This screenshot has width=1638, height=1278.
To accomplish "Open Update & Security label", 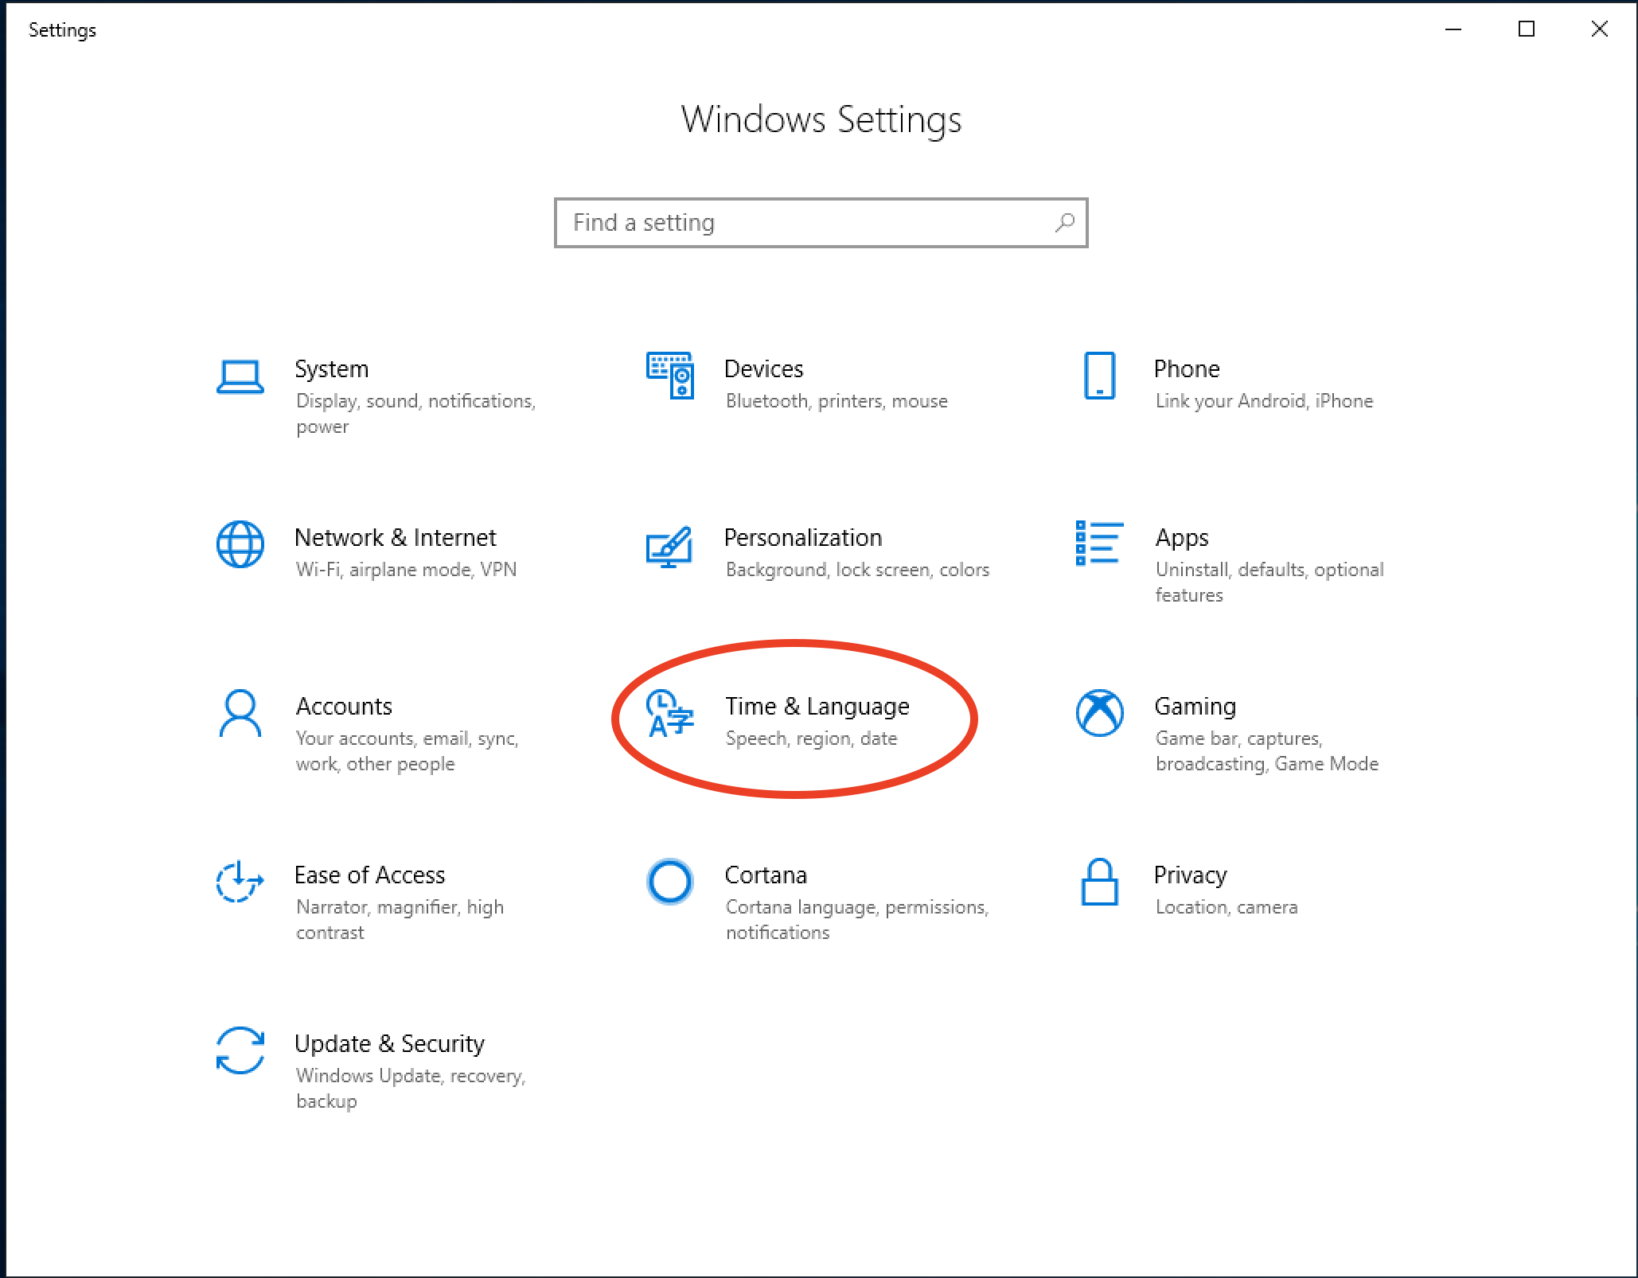I will point(389,1043).
